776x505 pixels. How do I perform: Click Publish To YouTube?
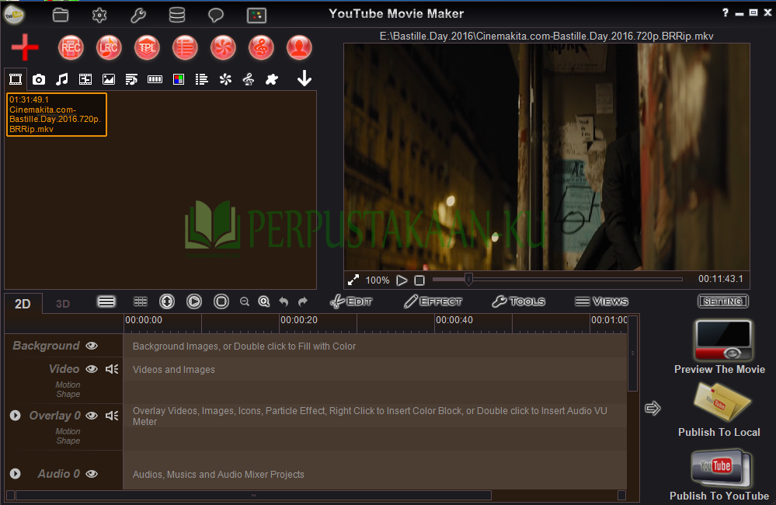pyautogui.click(x=719, y=475)
